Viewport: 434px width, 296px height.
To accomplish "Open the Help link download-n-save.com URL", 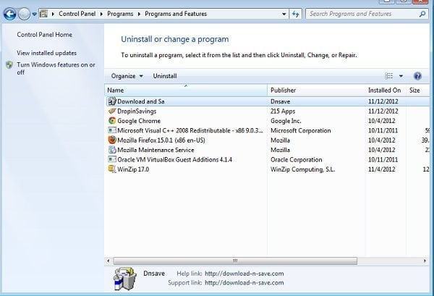I will click(244, 274).
